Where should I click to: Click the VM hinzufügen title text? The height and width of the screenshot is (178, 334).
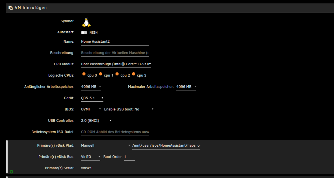click(x=31, y=8)
